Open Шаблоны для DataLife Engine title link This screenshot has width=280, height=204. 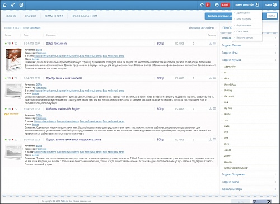point(63,109)
